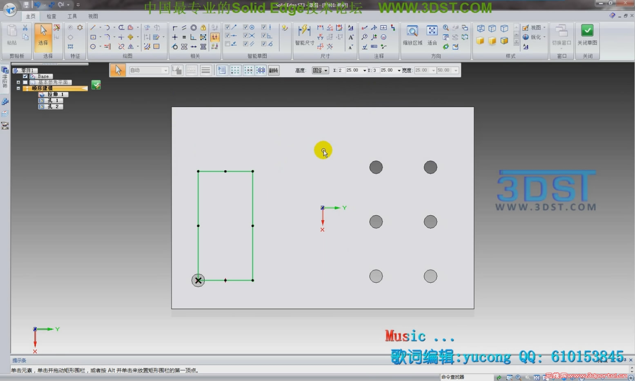The width and height of the screenshot is (635, 381).
Task: Apply the Equal relationship constraint
Action: coord(184,37)
